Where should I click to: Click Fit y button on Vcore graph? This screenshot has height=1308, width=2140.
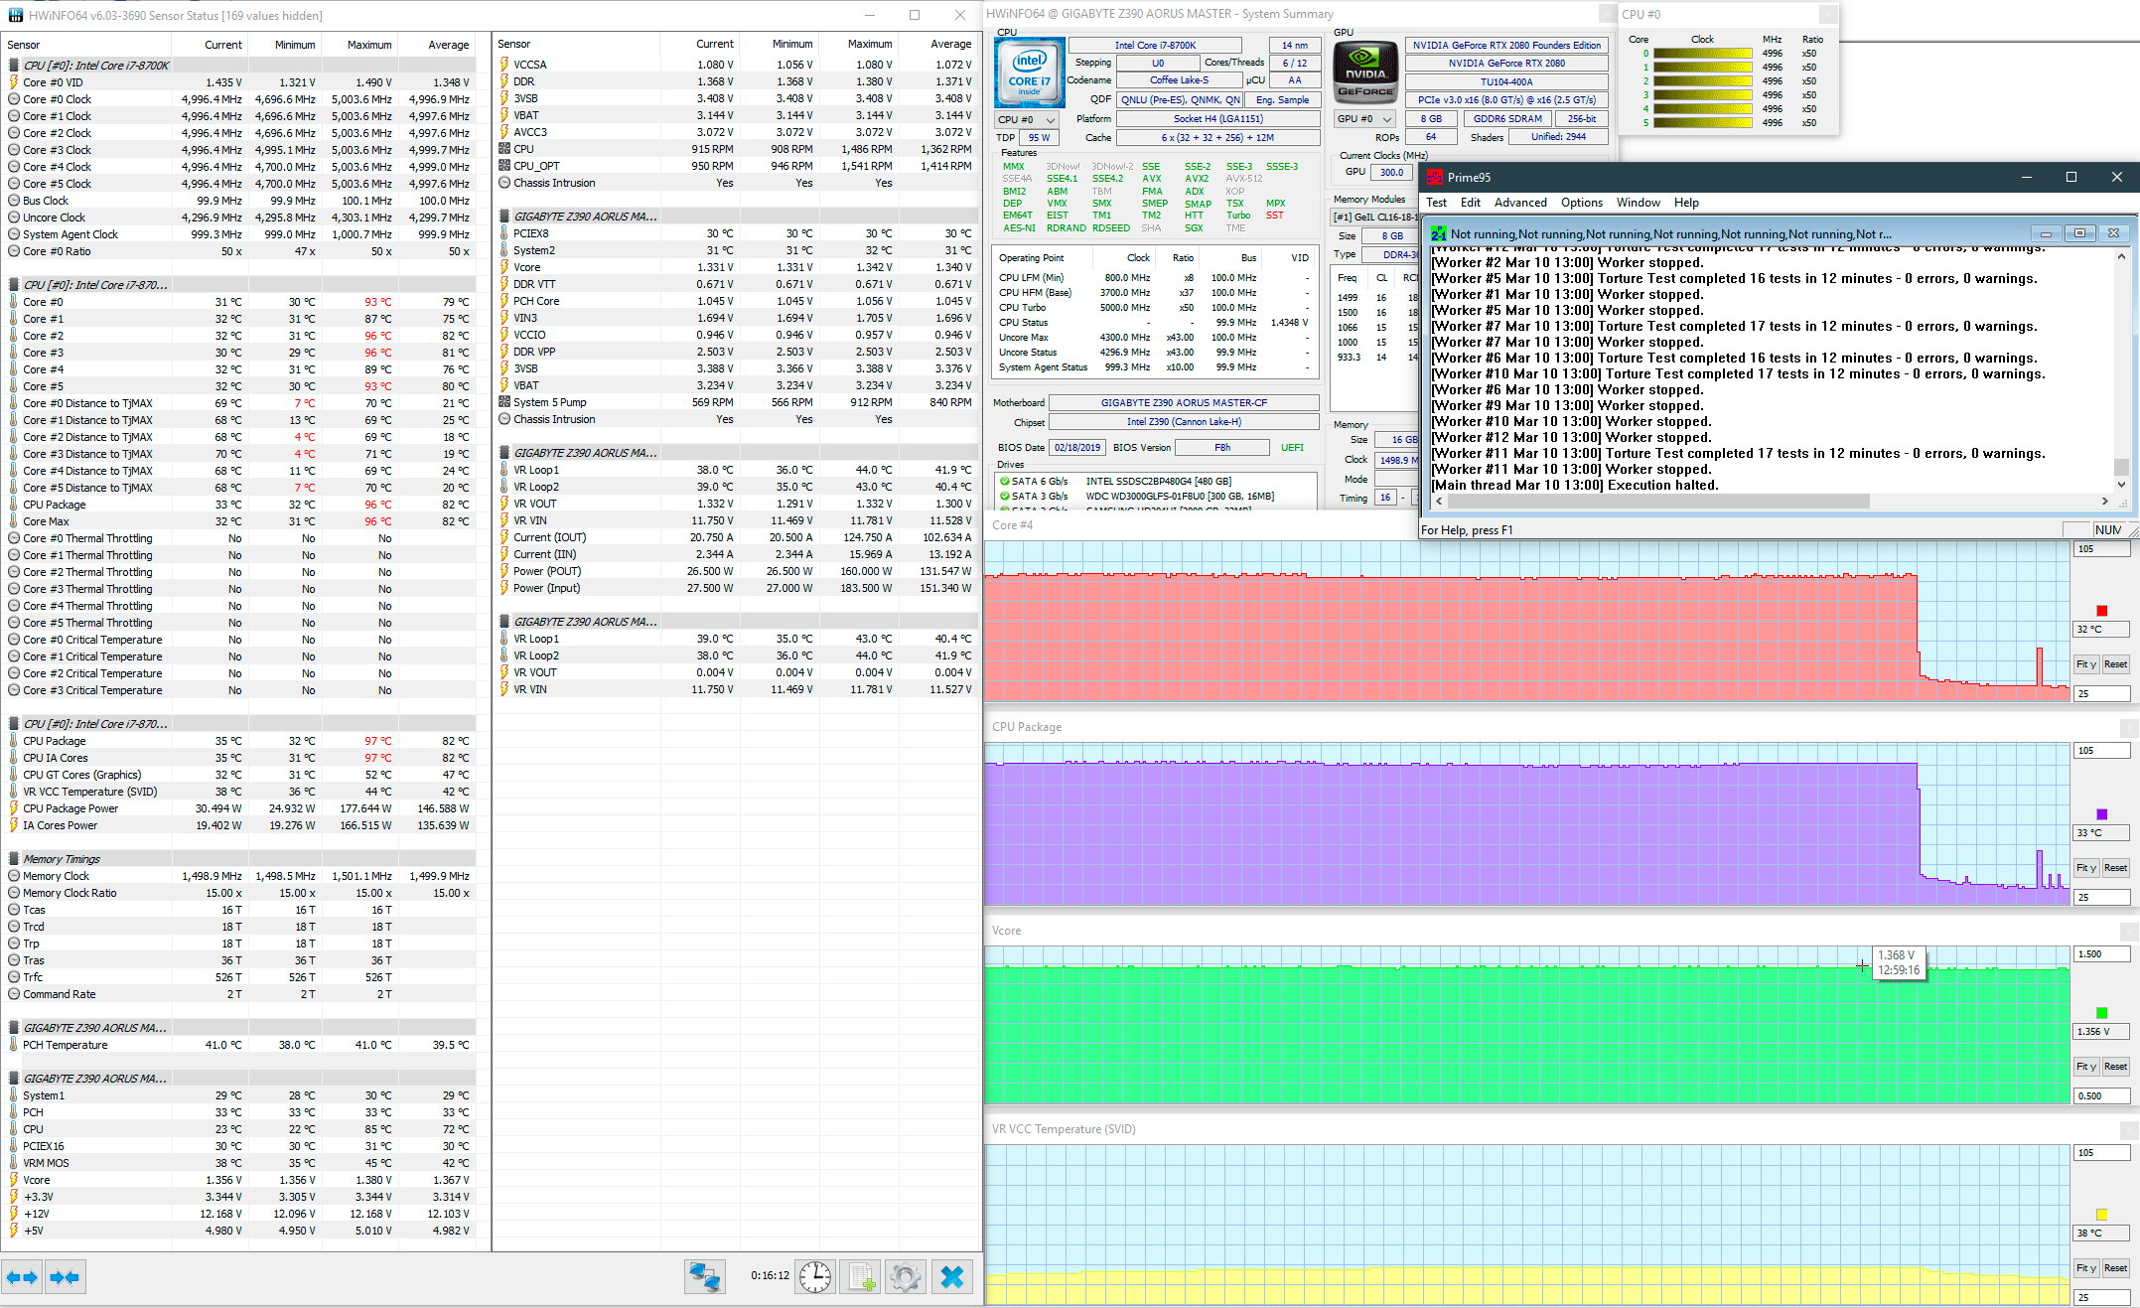(x=2085, y=1067)
